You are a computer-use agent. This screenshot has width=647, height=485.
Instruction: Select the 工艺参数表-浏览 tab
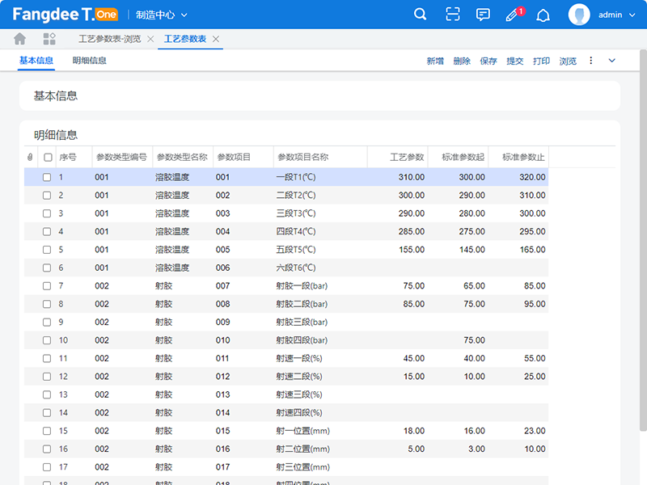(108, 38)
